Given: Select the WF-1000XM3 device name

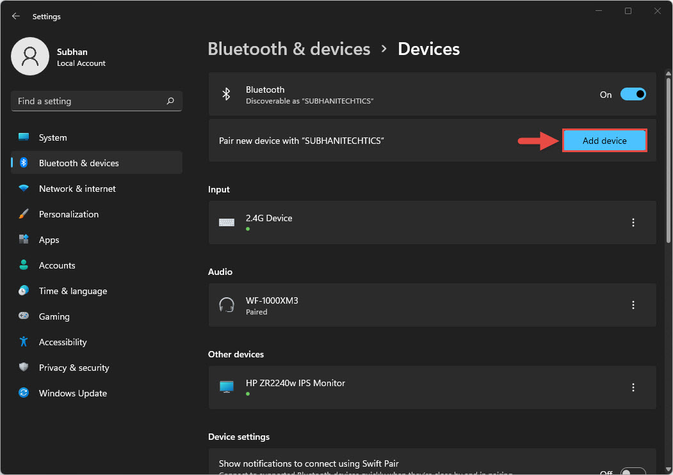Looking at the screenshot, I should 272,300.
